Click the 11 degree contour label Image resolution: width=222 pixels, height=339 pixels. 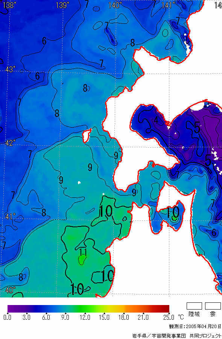pyautogui.click(x=83, y=252)
